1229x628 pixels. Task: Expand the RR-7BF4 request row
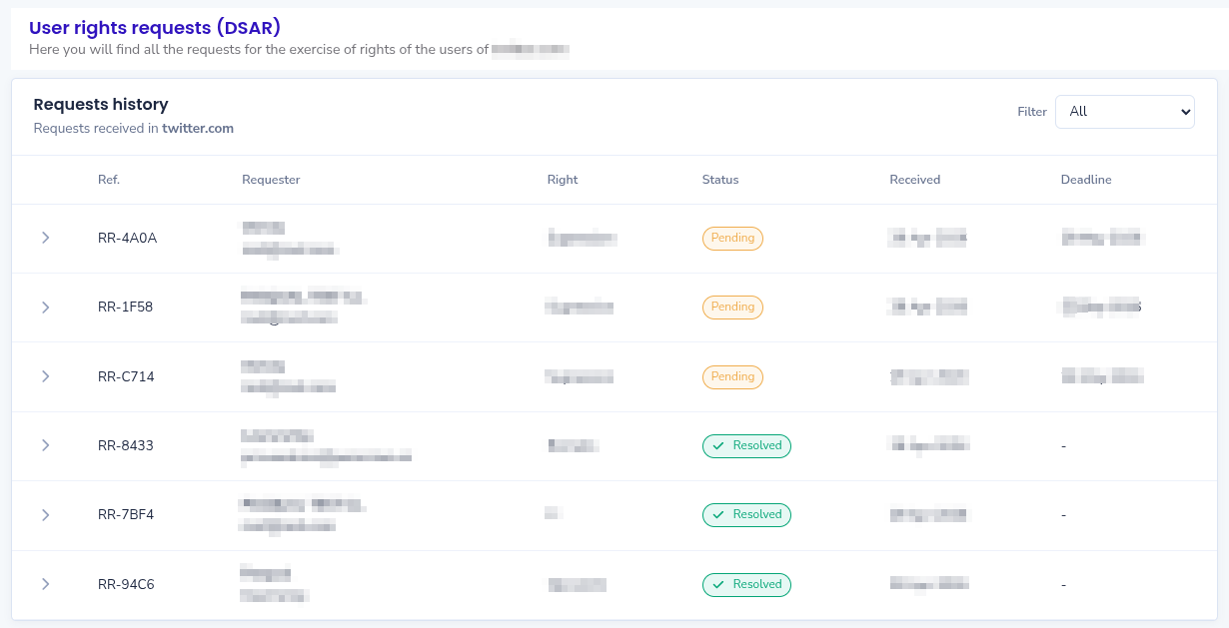click(x=45, y=515)
